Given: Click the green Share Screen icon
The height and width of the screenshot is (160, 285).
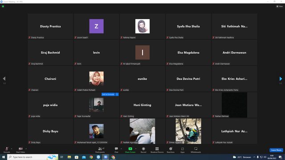Looking at the screenshot, I should tap(130, 149).
